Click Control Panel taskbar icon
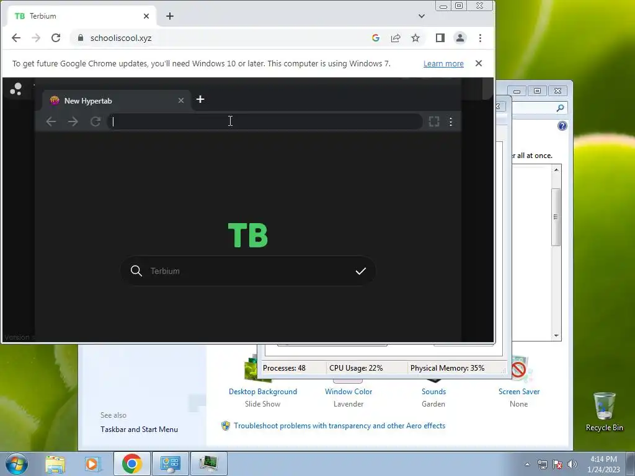This screenshot has height=476, width=635. click(171, 464)
